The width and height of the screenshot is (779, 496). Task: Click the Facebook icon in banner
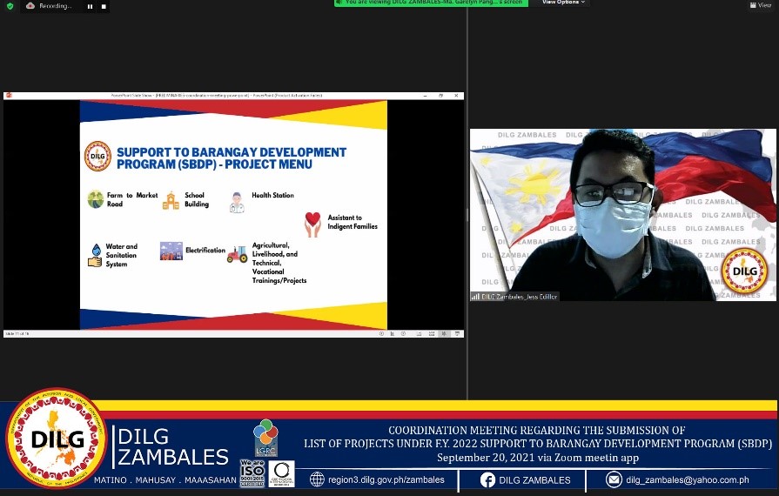487,479
